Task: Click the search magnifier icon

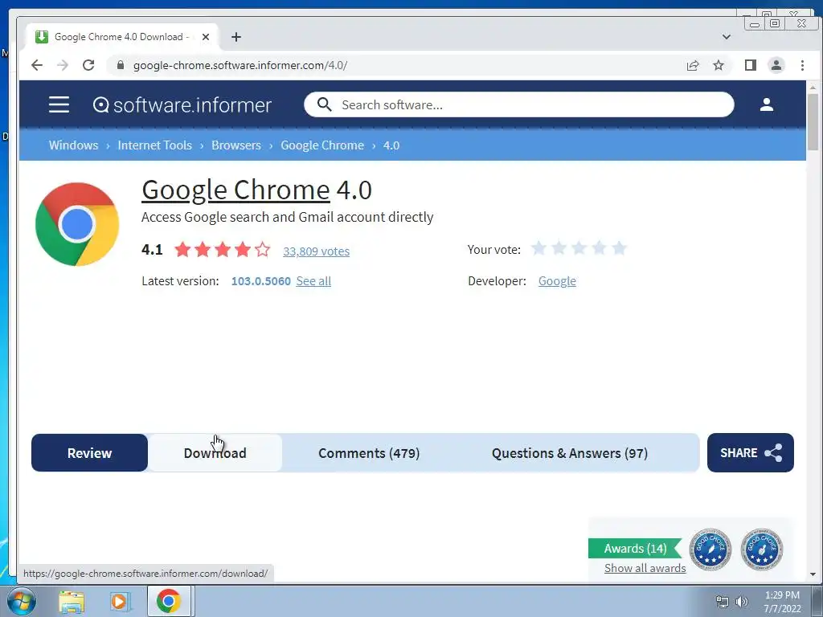Action: click(x=325, y=104)
